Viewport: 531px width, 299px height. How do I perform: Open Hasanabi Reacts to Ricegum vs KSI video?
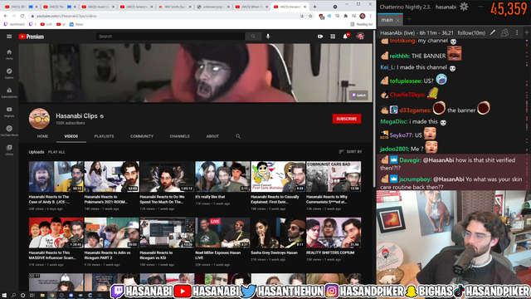[167, 233]
